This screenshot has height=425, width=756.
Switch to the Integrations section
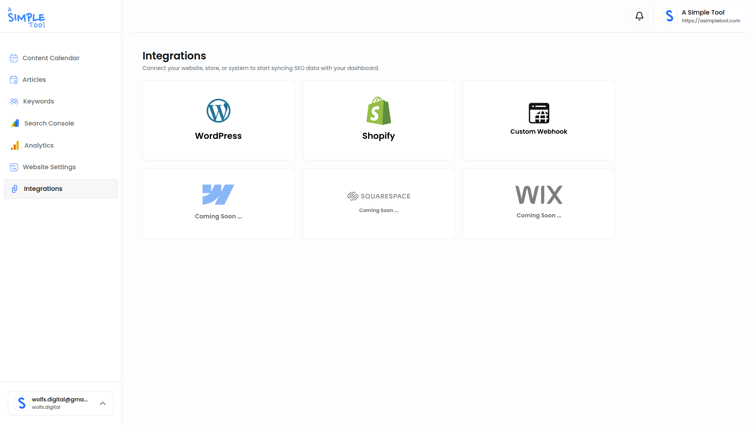[43, 188]
